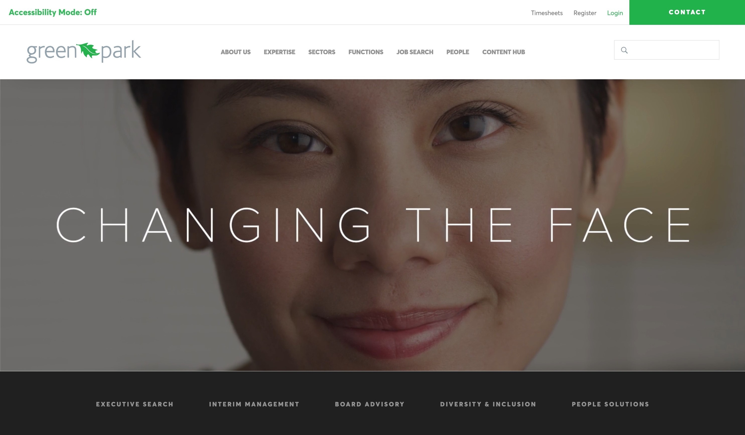This screenshot has width=745, height=435.
Task: Select the Interim Management tab
Action: tap(254, 404)
